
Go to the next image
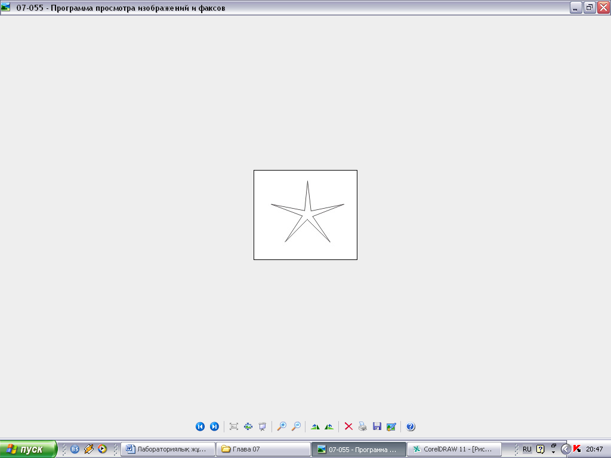click(214, 426)
